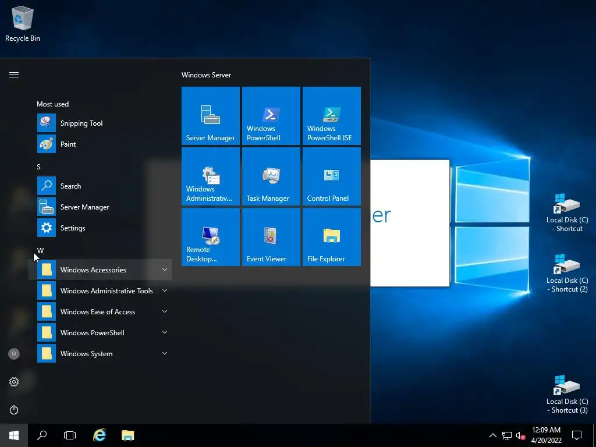Click the Windows Server tile group header
The width and height of the screenshot is (596, 447).
[x=206, y=75]
